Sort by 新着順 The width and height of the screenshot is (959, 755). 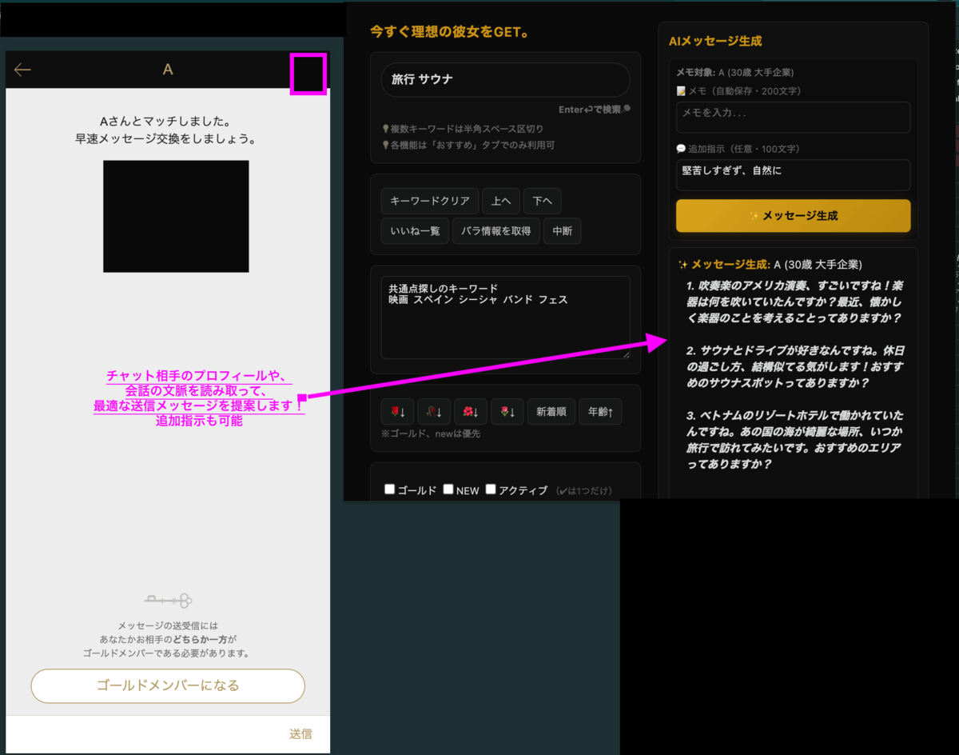pos(551,412)
